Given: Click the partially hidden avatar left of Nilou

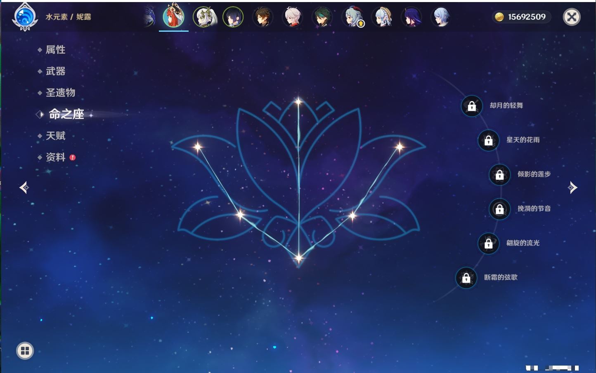Looking at the screenshot, I should pyautogui.click(x=149, y=17).
